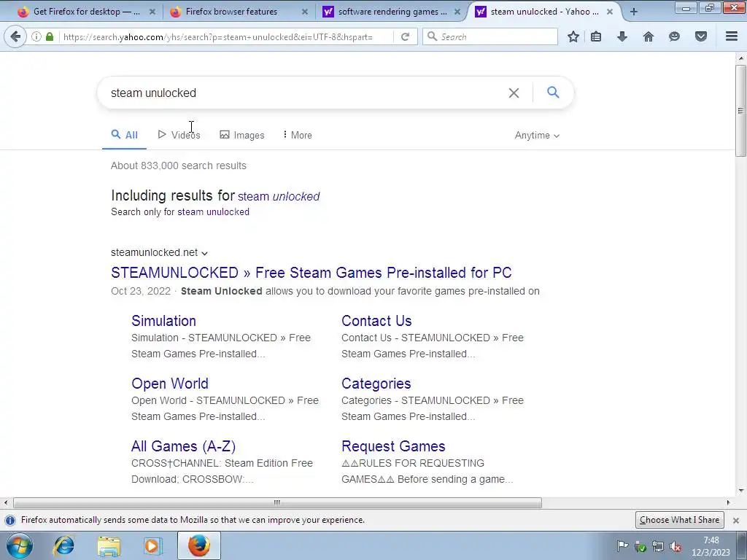
Task: Click the vertical scrollbar down arrow
Action: tap(740, 491)
